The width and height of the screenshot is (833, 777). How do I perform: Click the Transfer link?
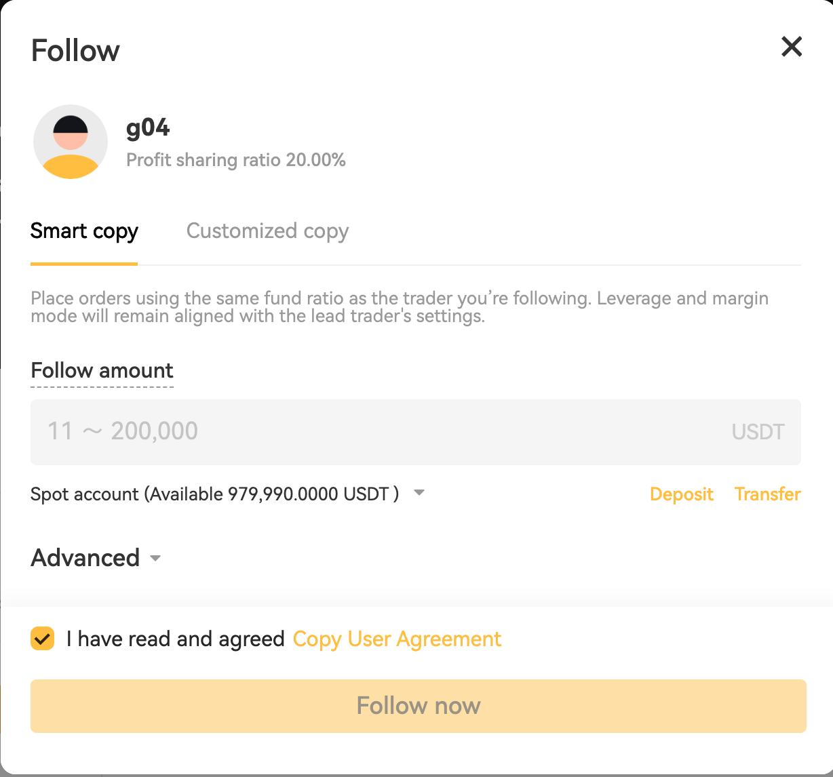[767, 494]
